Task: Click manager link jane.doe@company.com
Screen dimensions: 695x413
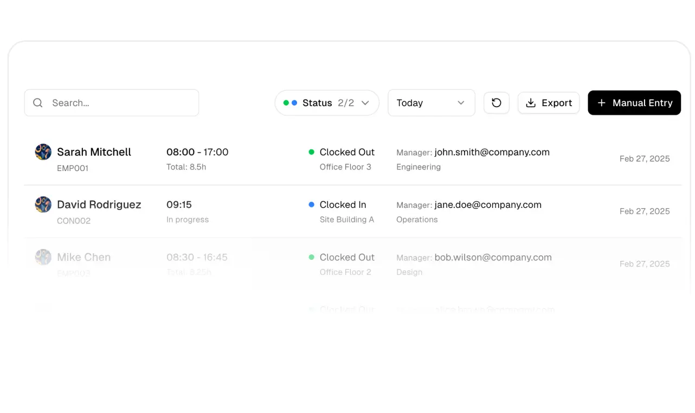Action: pos(488,205)
